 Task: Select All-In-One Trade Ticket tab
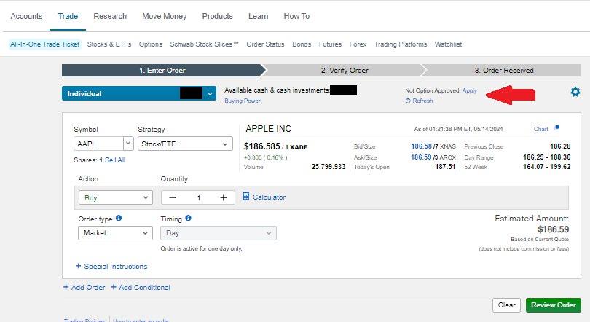44,44
